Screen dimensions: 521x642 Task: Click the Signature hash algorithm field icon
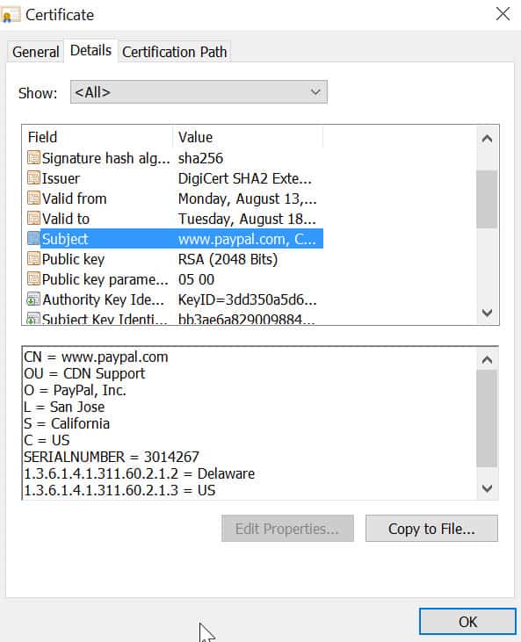click(33, 157)
